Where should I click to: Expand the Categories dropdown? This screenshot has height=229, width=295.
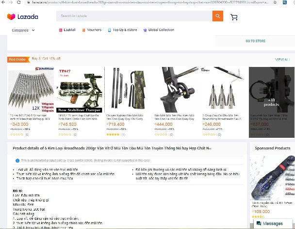pos(23,30)
